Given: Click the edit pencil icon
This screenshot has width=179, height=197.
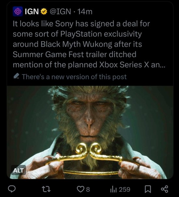Looking at the screenshot, I should [x=16, y=76].
